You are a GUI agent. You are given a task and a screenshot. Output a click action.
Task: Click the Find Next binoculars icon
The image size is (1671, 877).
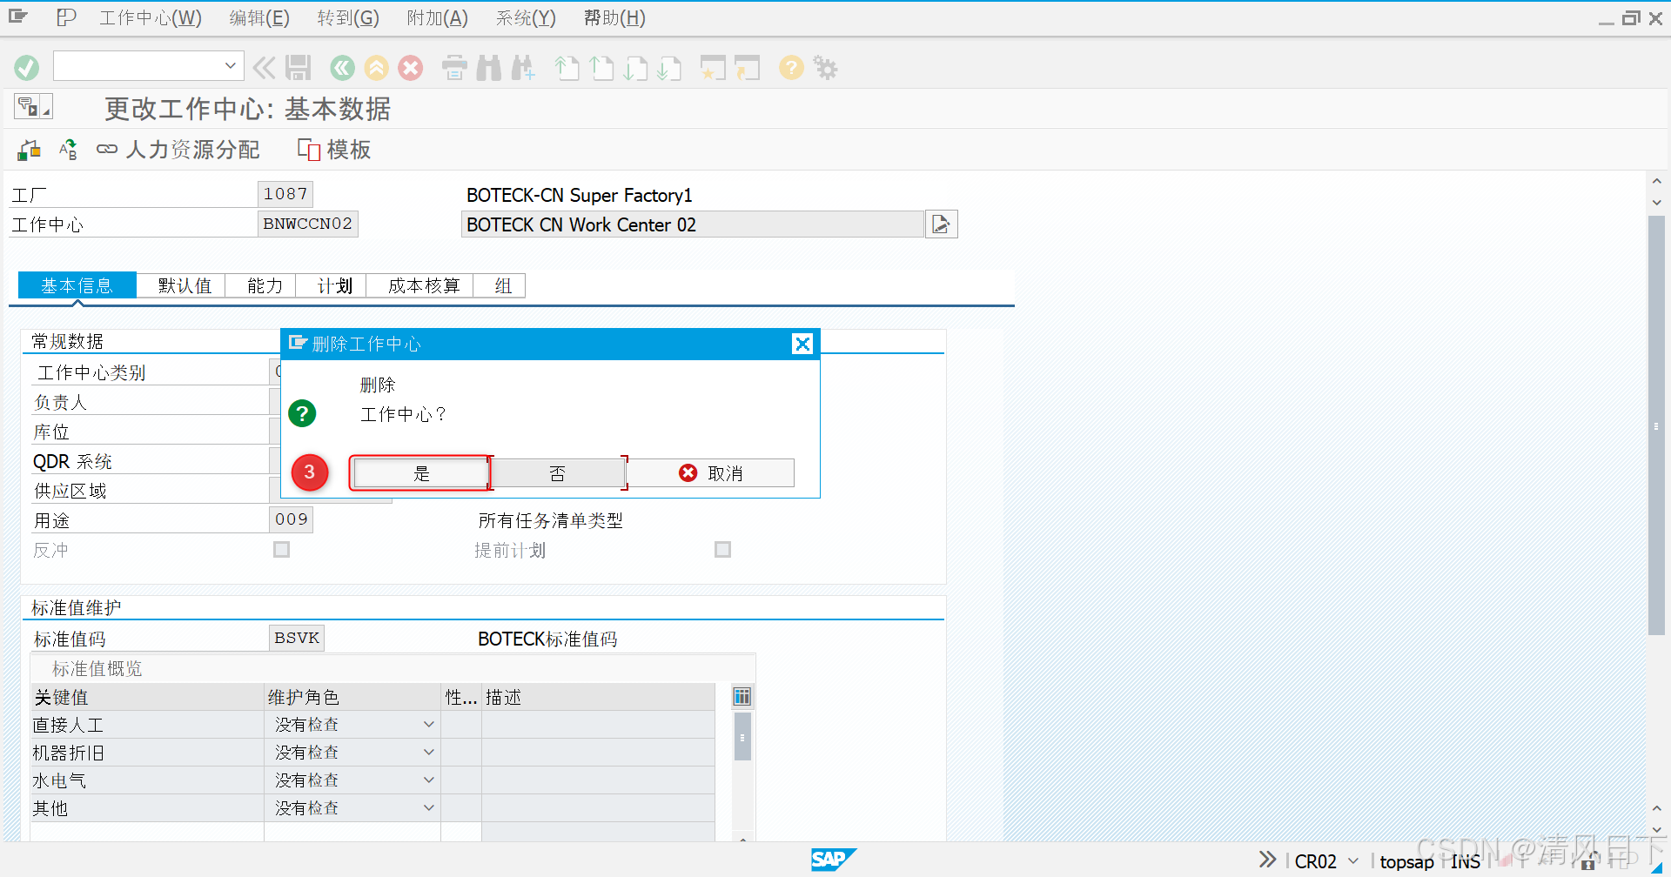(524, 68)
